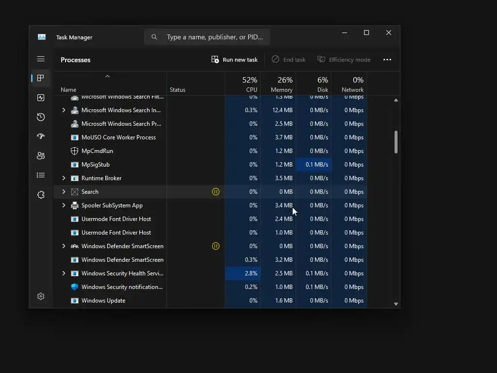Select MoUSO Core Worker Process name
The height and width of the screenshot is (373, 497).
pos(118,137)
